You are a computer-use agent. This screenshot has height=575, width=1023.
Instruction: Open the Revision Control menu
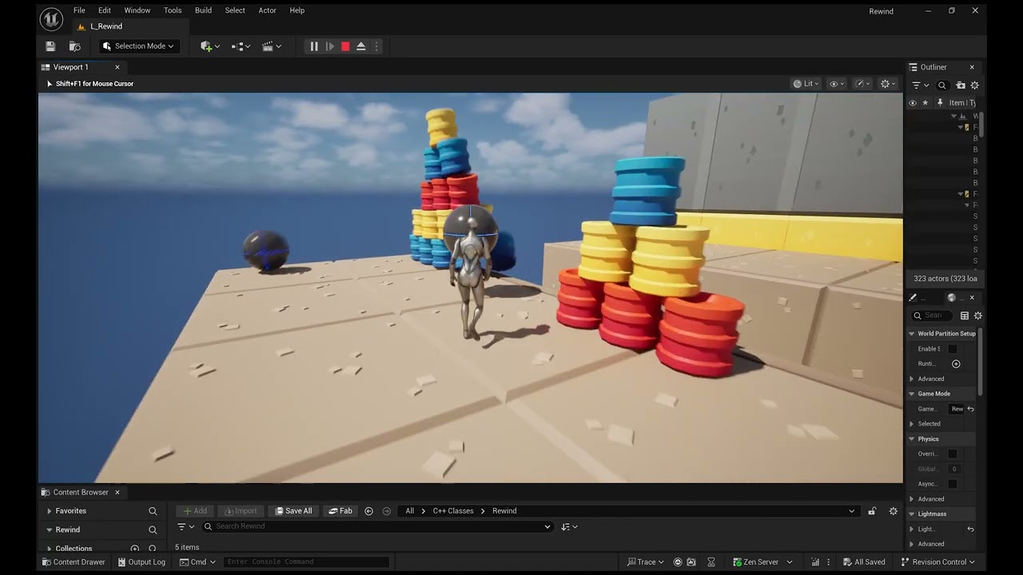(x=939, y=562)
